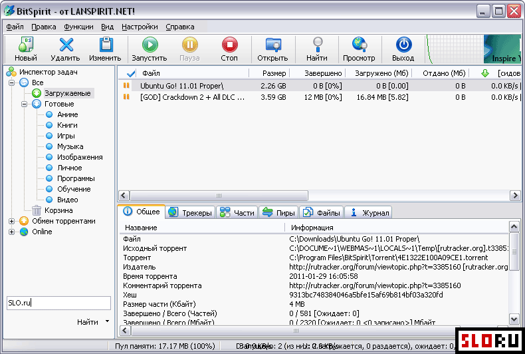Open the Функции menu
The image size is (525, 354).
coord(78,27)
